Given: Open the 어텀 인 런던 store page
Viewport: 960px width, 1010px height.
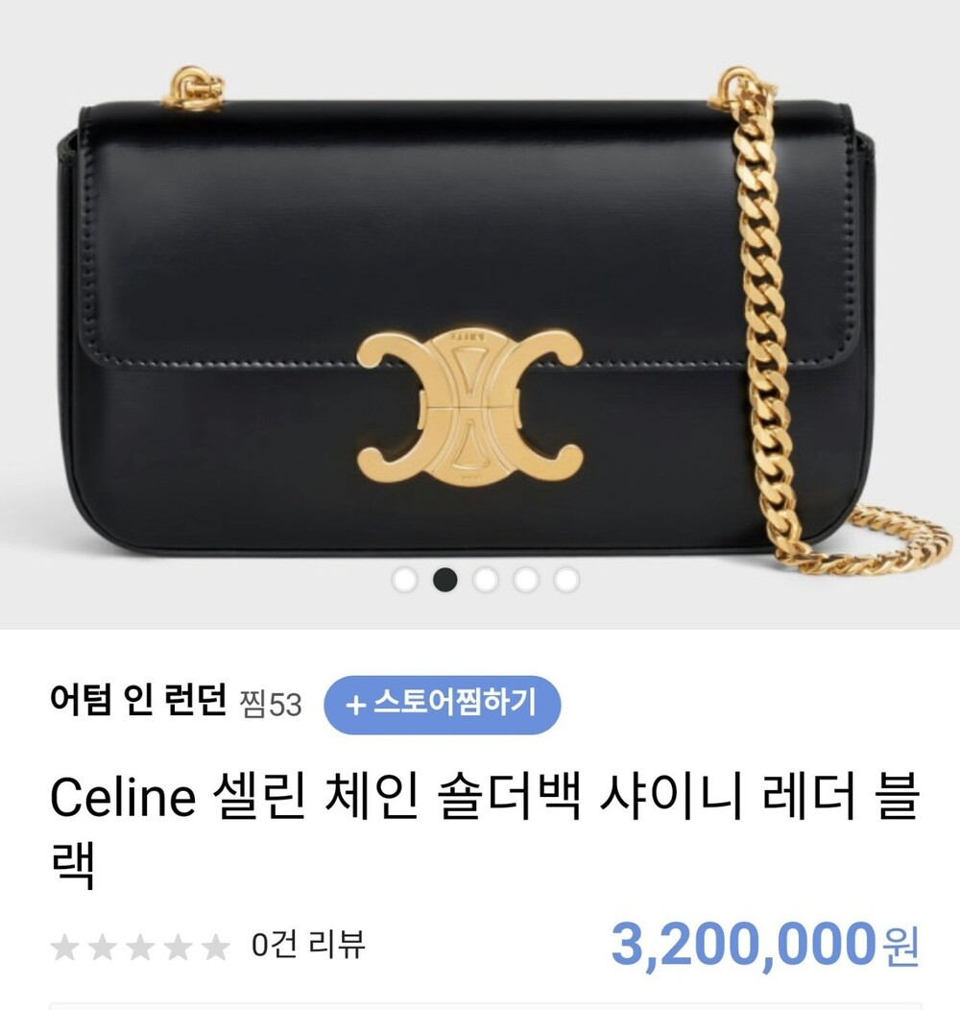Looking at the screenshot, I should [x=138, y=701].
